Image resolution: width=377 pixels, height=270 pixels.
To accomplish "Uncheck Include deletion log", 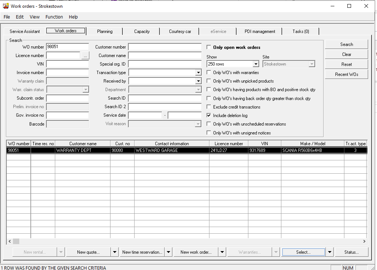I will (x=209, y=115).
